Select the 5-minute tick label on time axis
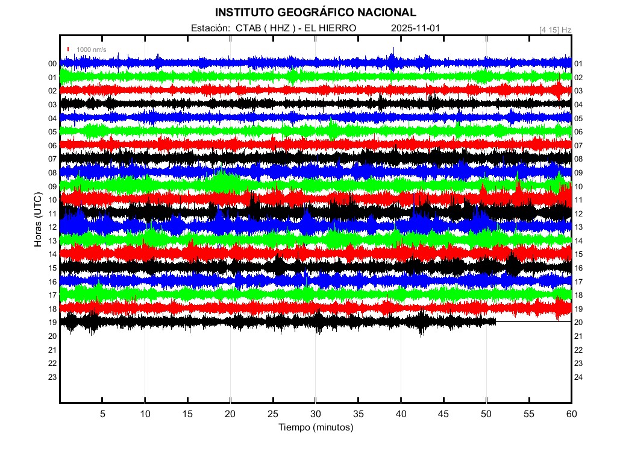617x463 pixels. pyautogui.click(x=102, y=414)
